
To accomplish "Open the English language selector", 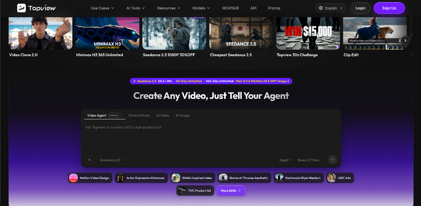I will 331,8.
